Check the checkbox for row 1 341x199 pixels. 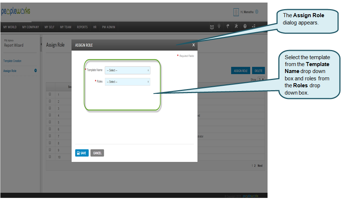coord(50,94)
